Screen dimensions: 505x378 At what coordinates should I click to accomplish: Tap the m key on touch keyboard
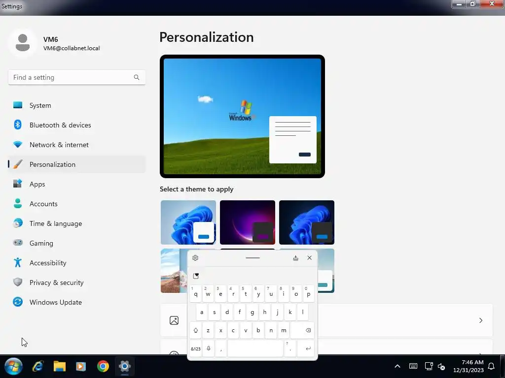click(284, 330)
